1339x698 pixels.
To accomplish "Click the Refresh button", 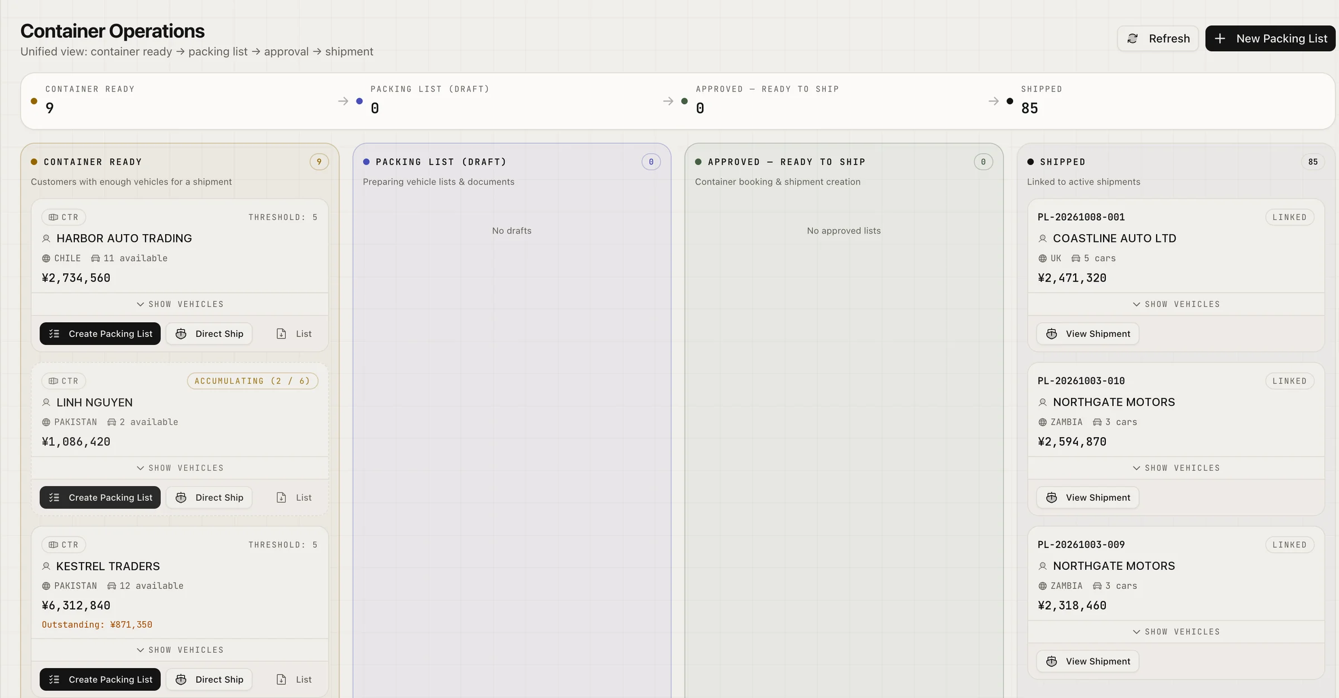I will point(1158,38).
